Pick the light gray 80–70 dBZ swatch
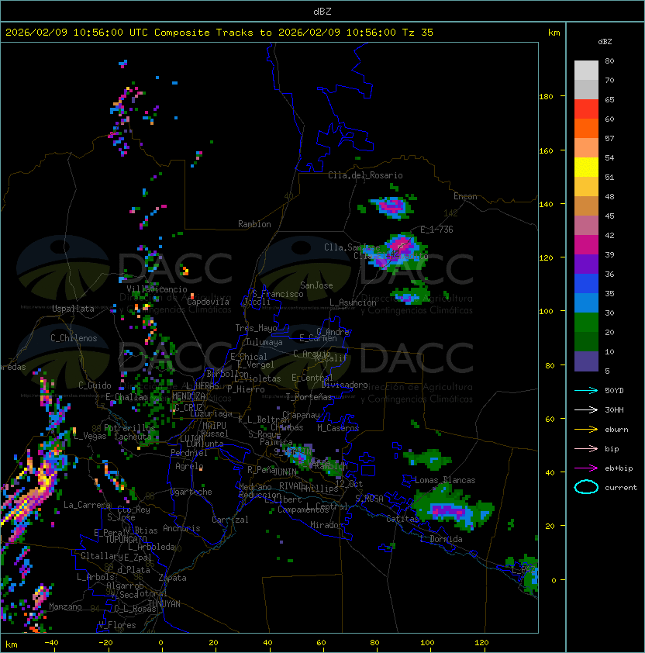 tap(586, 71)
